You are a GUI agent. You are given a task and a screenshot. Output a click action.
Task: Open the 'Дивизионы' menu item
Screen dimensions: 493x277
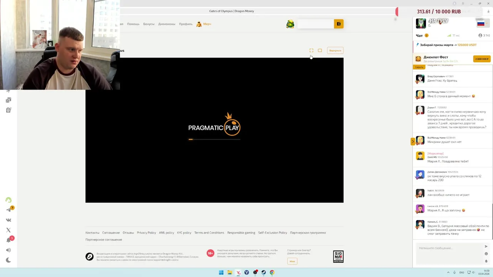[166, 24]
